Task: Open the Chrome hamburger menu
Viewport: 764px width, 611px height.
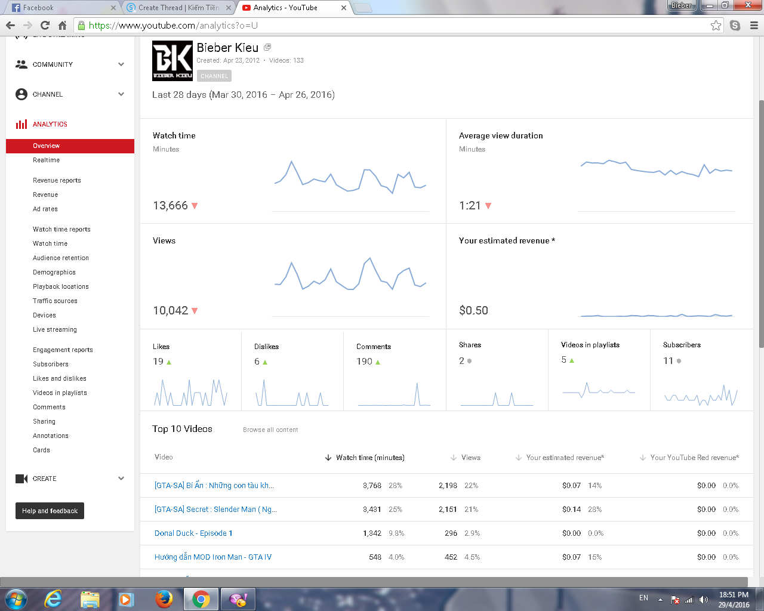Action: point(754,25)
